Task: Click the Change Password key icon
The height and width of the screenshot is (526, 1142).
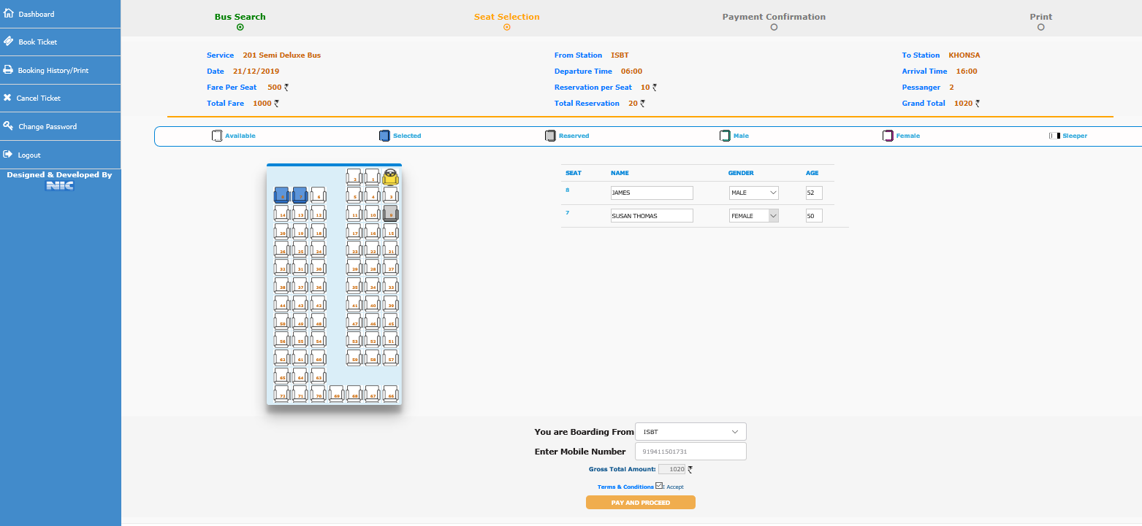Action: [9, 126]
